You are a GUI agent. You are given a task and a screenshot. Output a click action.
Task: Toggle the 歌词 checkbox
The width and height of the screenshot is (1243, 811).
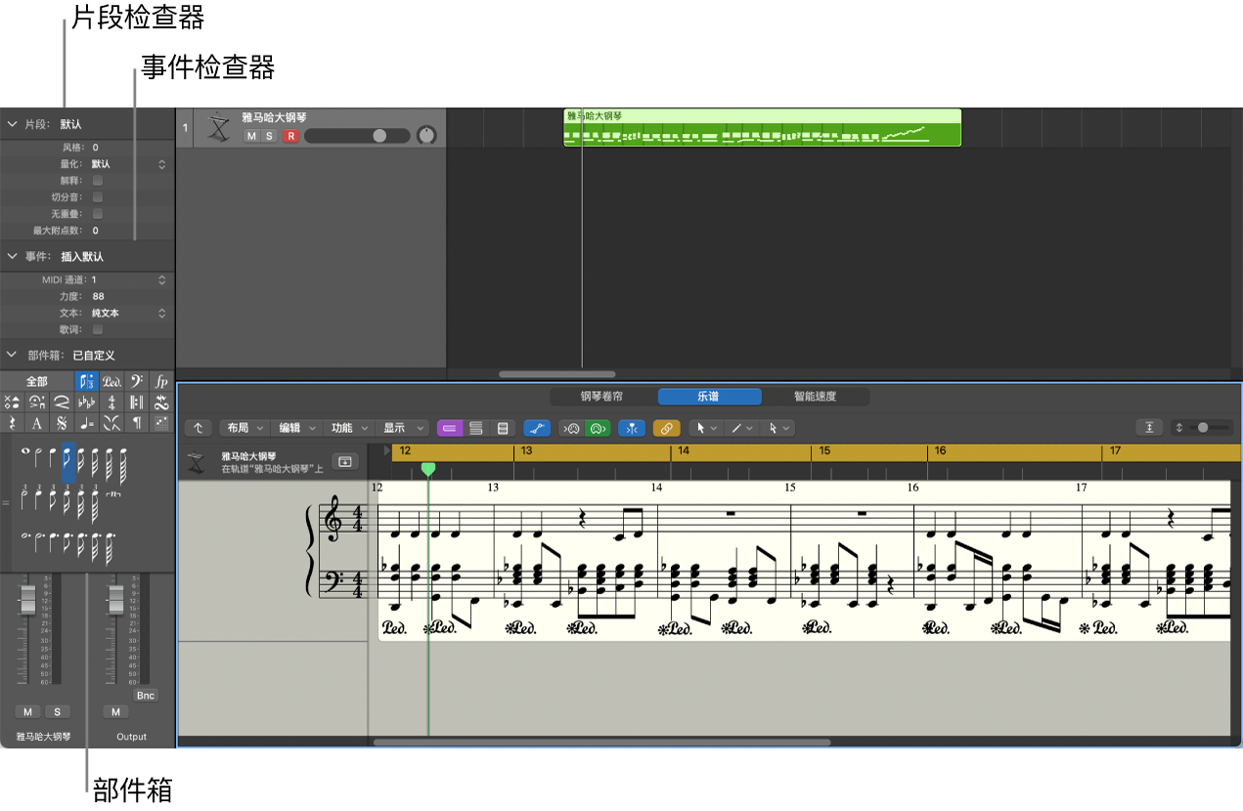97,330
